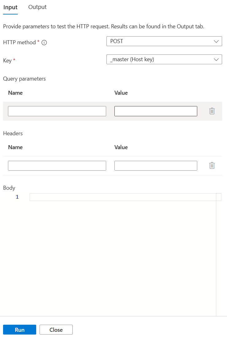Click the HTTP method info icon
The width and height of the screenshot is (227, 337).
click(44, 42)
